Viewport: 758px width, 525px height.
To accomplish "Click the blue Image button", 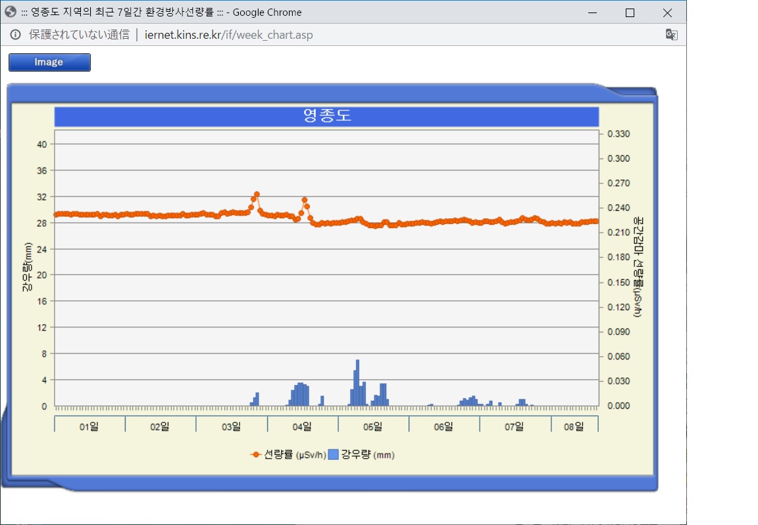I will (x=49, y=62).
